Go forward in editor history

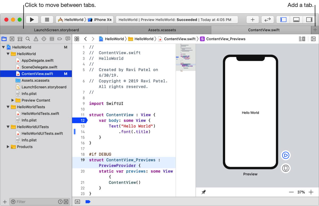click(x=93, y=39)
